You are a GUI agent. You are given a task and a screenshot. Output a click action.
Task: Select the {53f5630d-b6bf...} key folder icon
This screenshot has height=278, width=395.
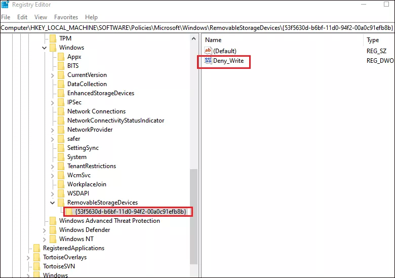click(69, 212)
